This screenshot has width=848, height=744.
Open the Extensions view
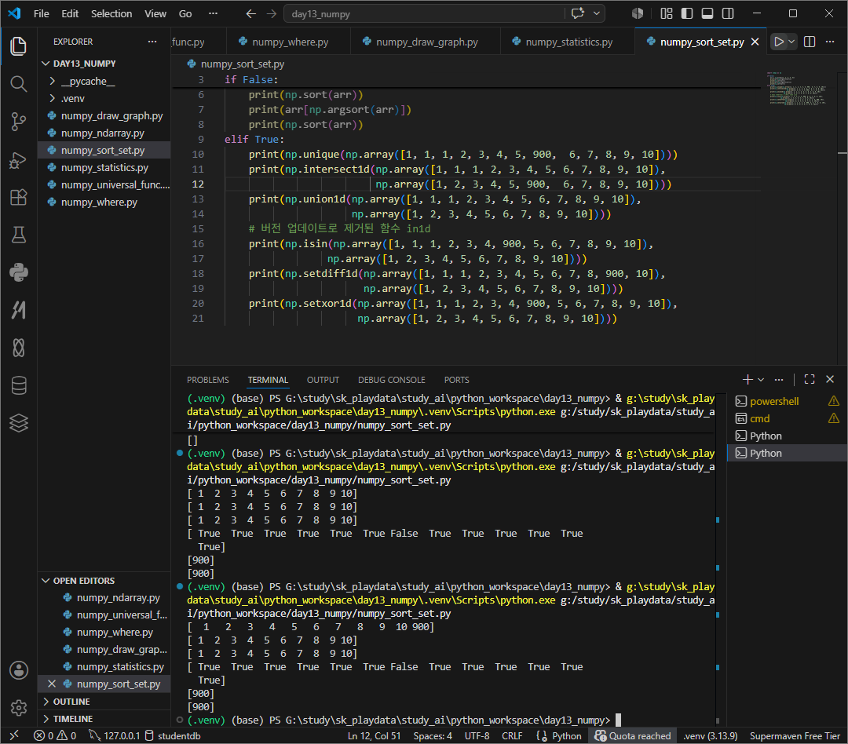tap(18, 197)
